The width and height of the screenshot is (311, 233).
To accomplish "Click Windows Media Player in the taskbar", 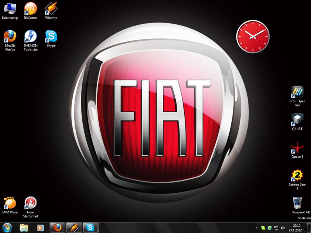I will pyautogui.click(x=40, y=228).
